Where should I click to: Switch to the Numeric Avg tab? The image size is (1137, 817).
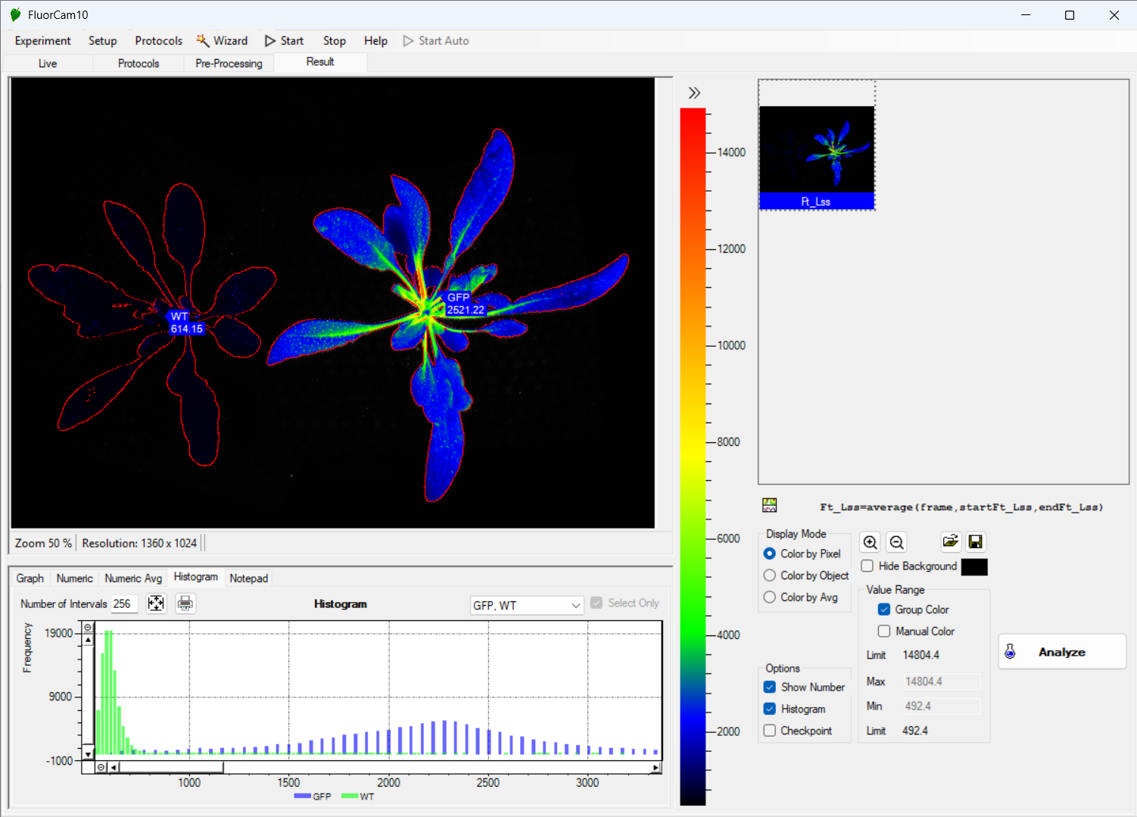(x=133, y=578)
